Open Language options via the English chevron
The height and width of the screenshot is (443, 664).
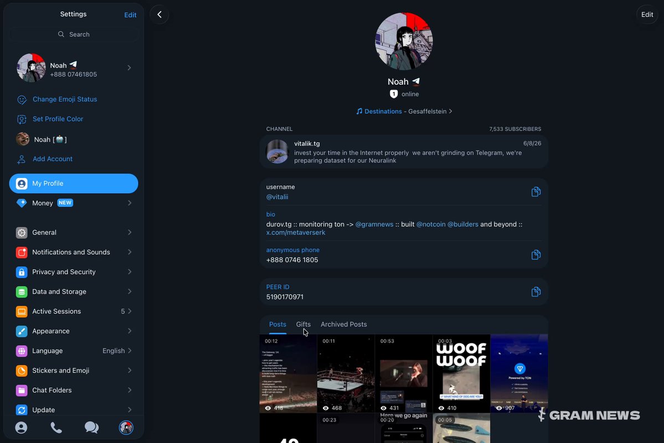[x=130, y=351]
